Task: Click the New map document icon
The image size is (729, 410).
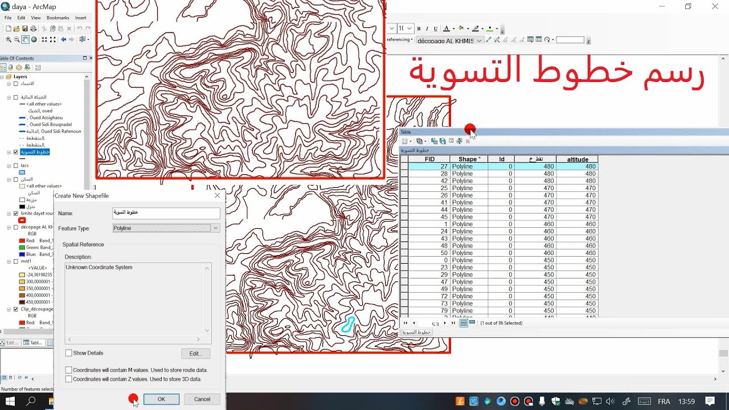Action: [9, 28]
